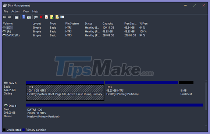Click the Show/Hide Console Tree icon

[17, 17]
